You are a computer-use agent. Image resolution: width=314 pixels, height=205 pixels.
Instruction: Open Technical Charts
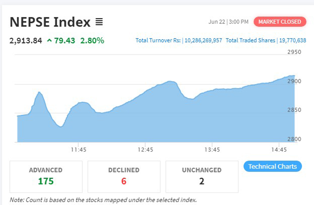pyautogui.click(x=273, y=166)
